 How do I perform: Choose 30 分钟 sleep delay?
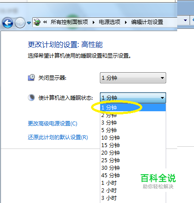click(x=133, y=168)
